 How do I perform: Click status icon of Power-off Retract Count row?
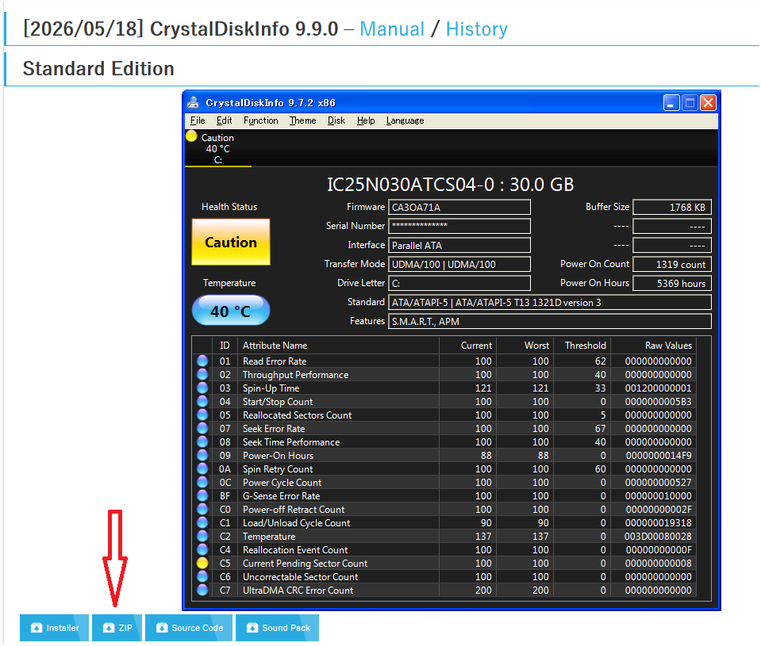pos(202,510)
